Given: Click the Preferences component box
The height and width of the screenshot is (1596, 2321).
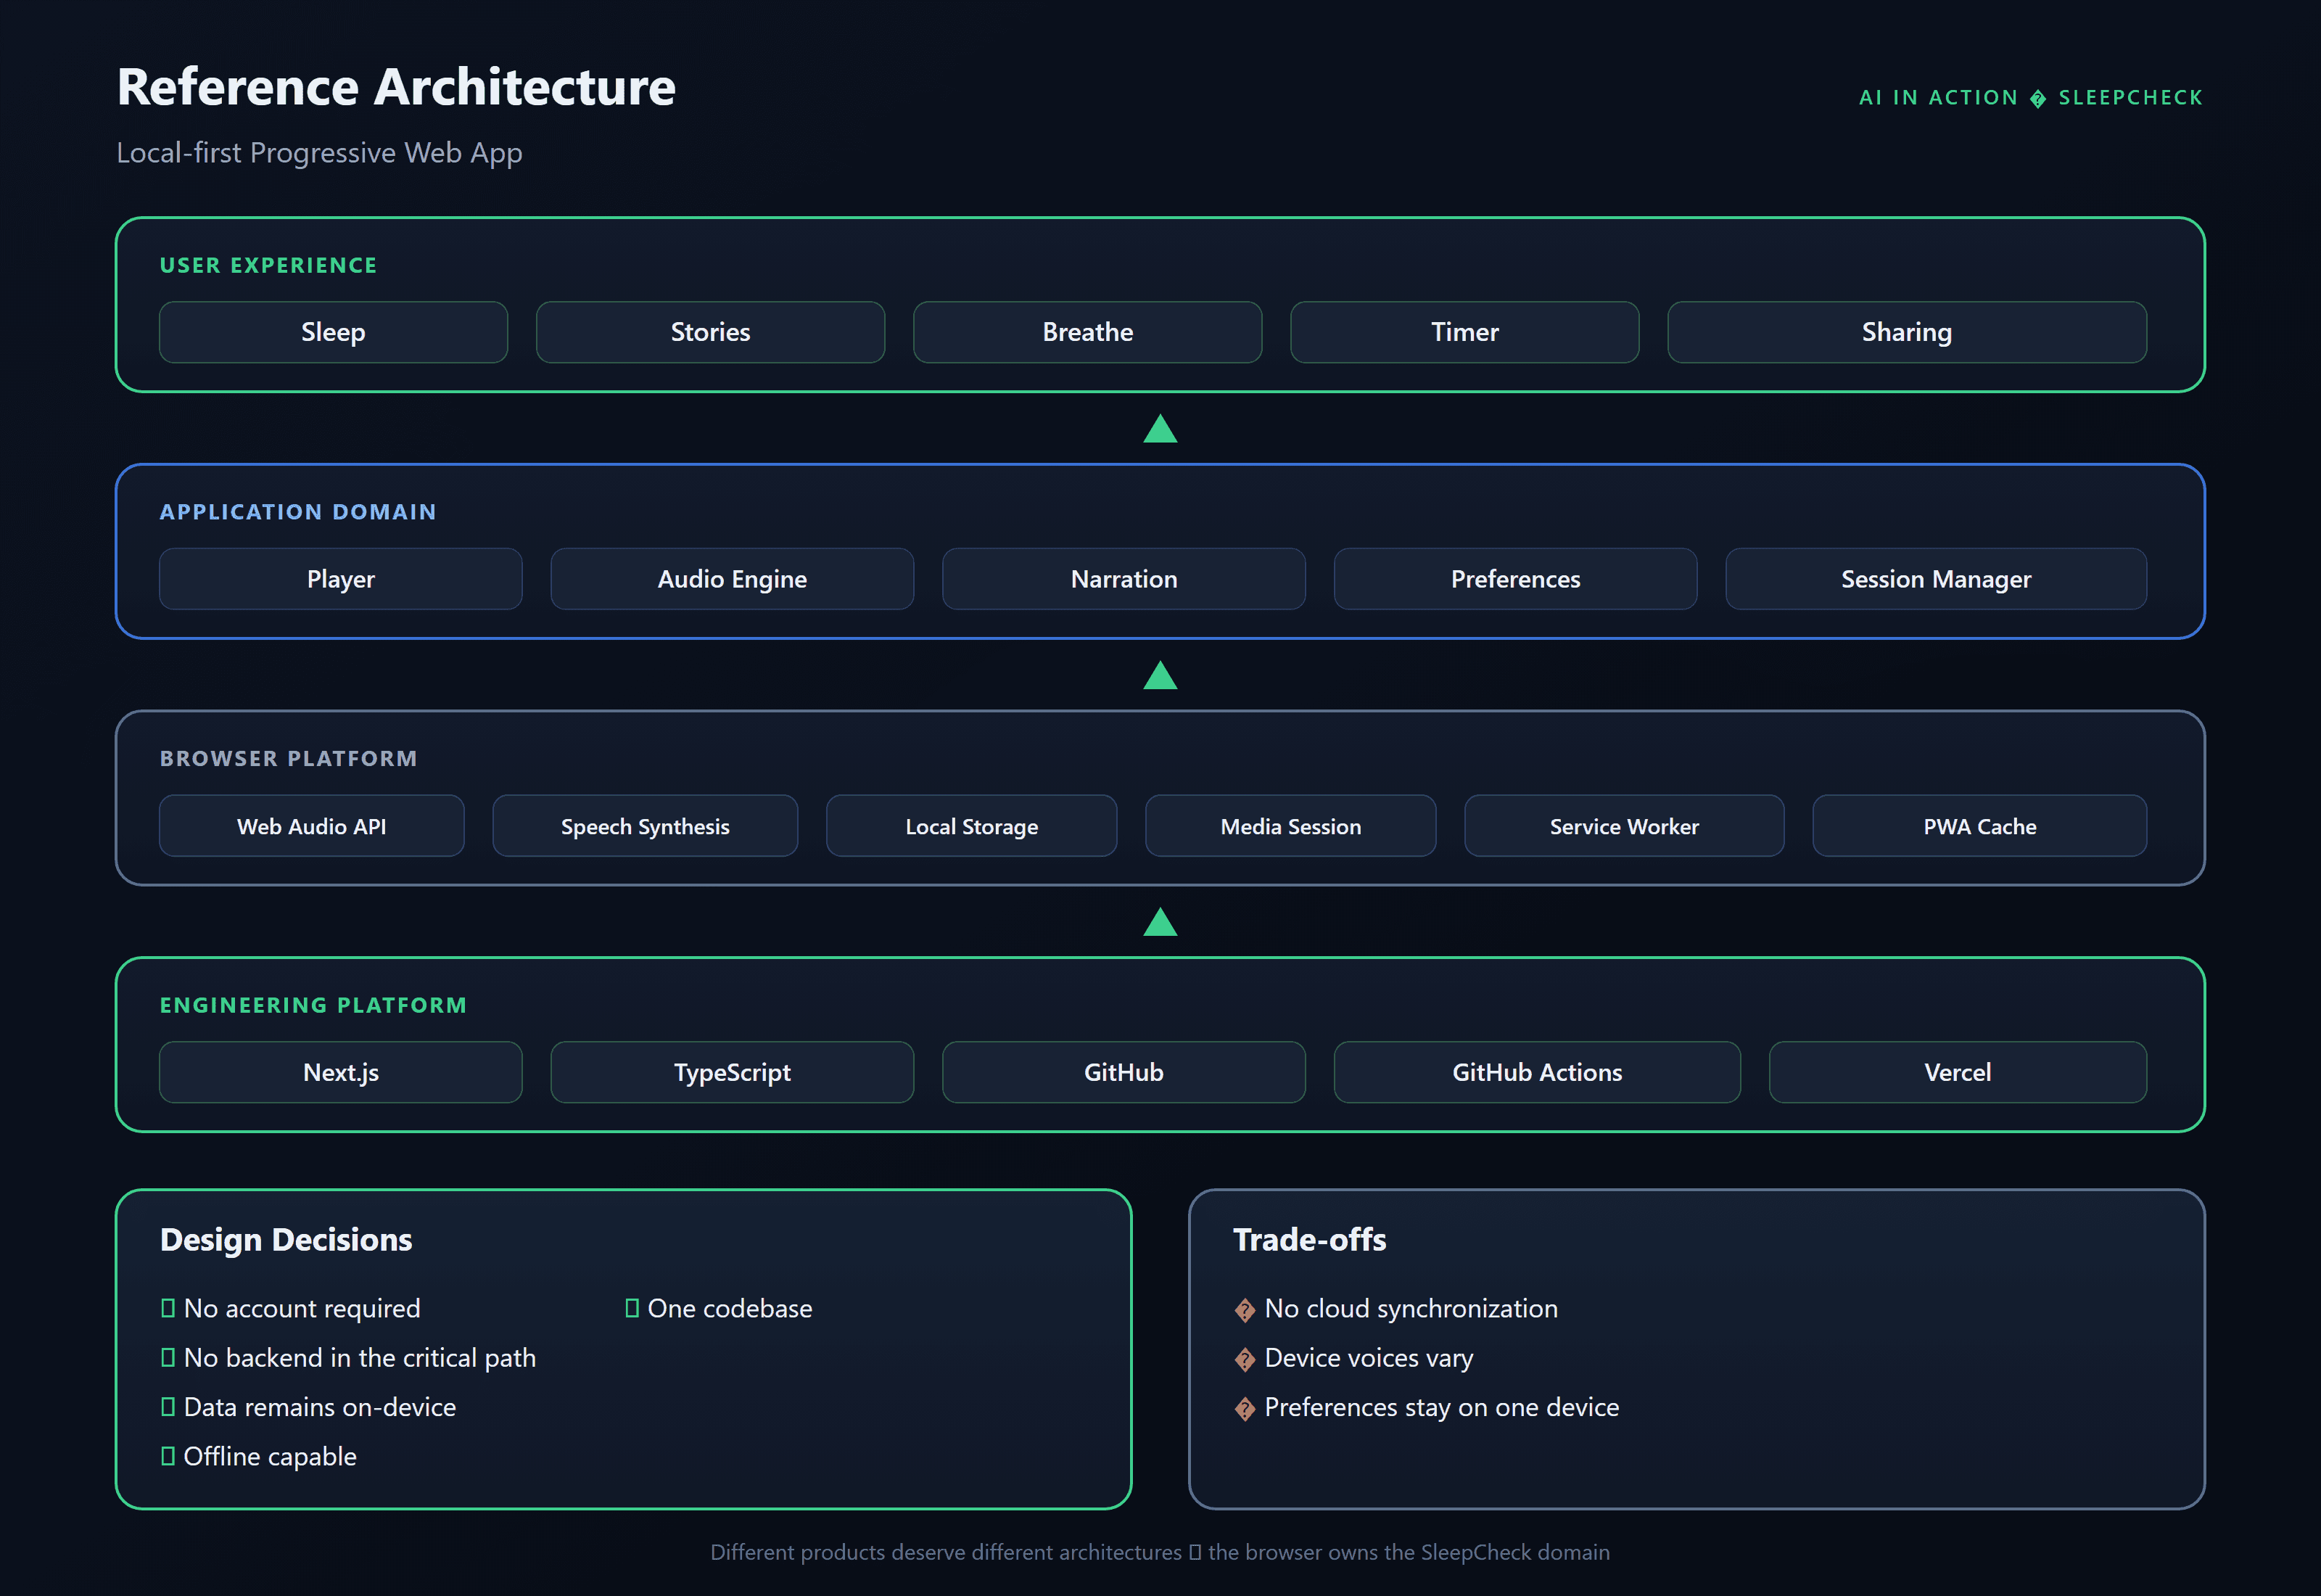Looking at the screenshot, I should [x=1515, y=579].
